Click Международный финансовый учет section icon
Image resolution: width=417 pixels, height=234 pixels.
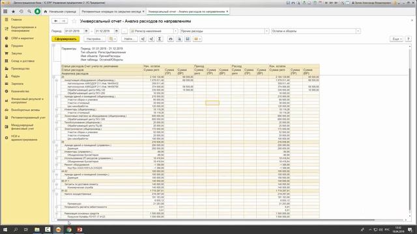pyautogui.click(x=7, y=127)
